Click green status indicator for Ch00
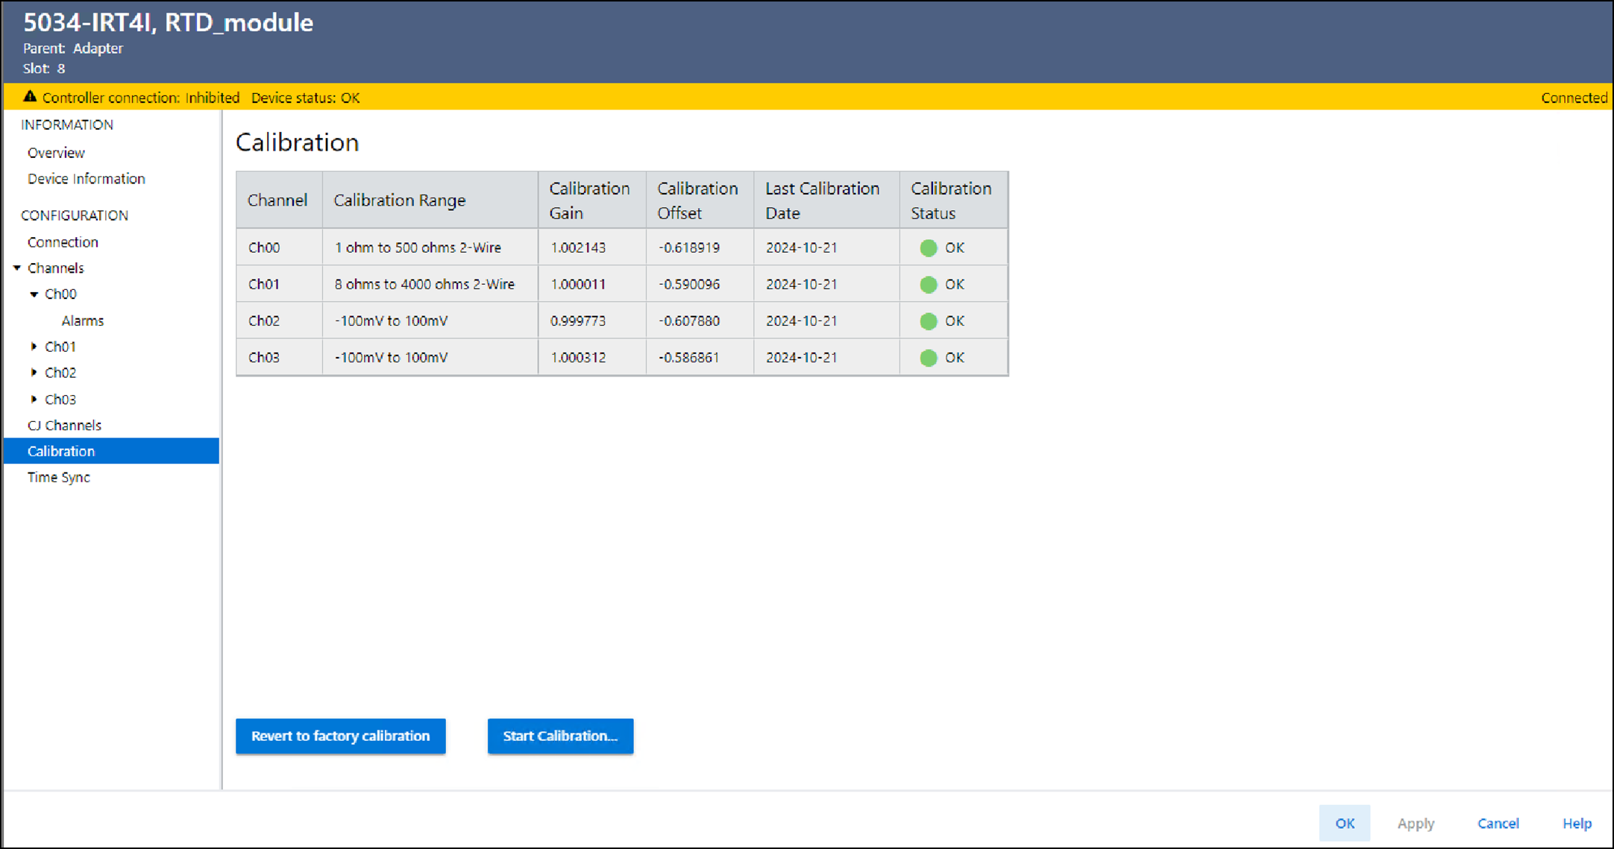 (928, 248)
